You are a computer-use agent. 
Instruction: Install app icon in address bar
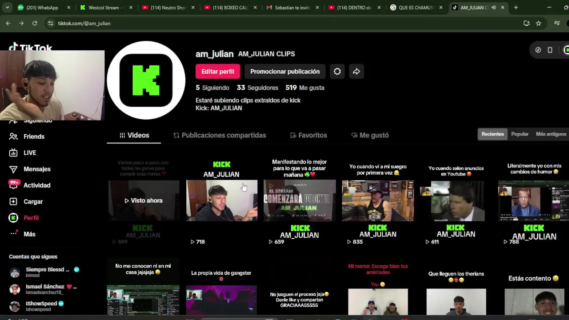(527, 23)
